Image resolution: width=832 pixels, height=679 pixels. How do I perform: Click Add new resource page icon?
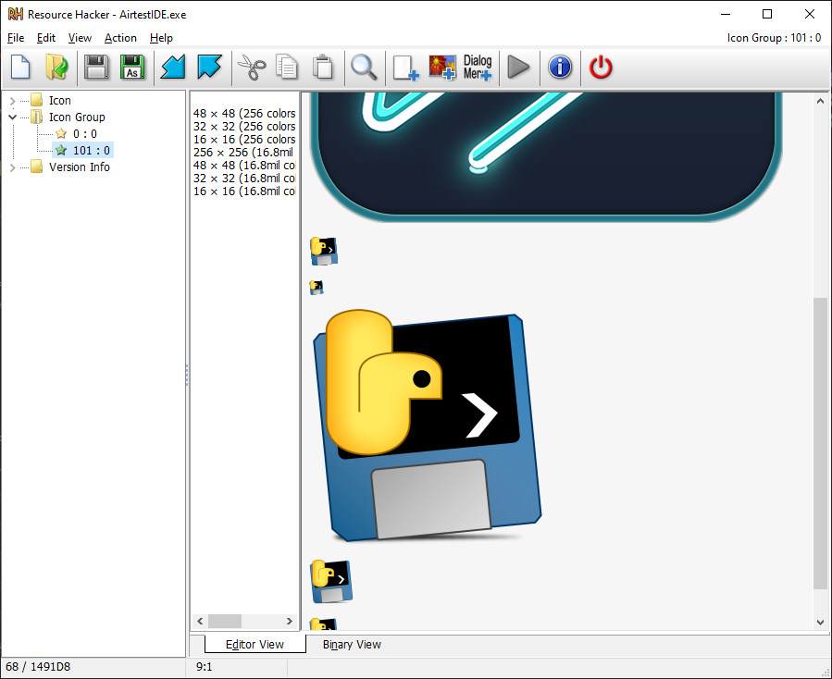406,68
